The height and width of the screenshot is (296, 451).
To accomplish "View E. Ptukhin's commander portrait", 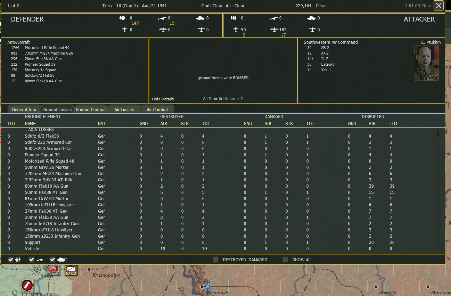I will [x=426, y=63].
